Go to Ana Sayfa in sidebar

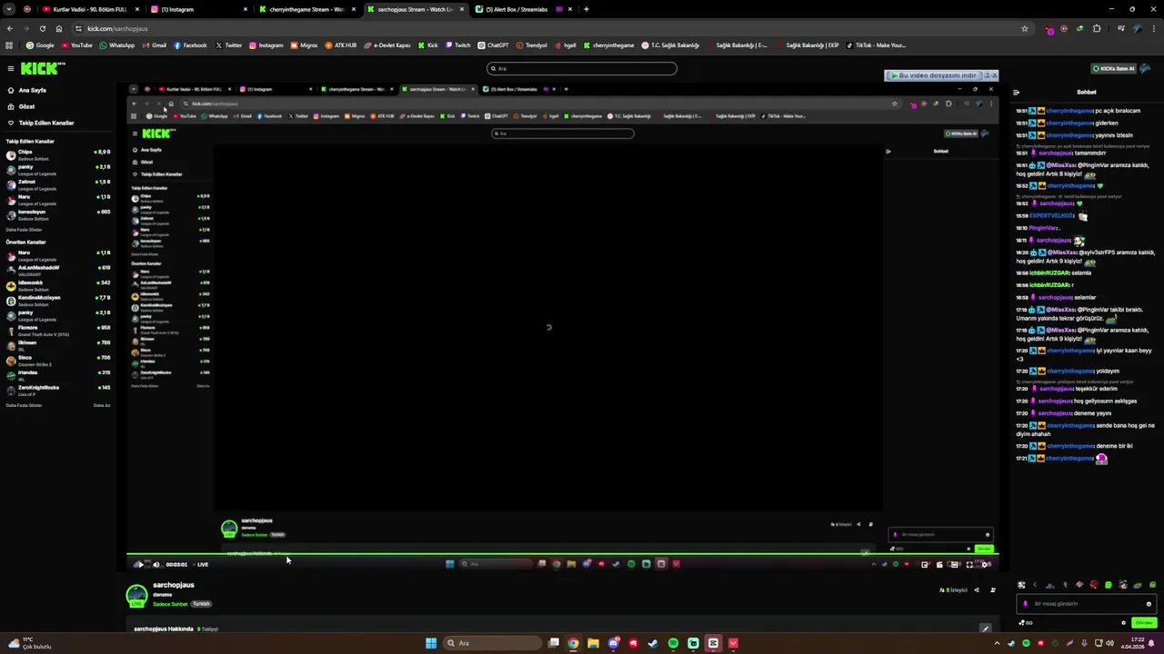tap(33, 90)
